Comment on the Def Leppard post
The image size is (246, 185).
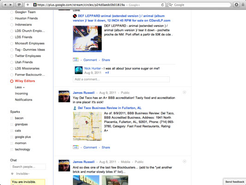(x=90, y=60)
